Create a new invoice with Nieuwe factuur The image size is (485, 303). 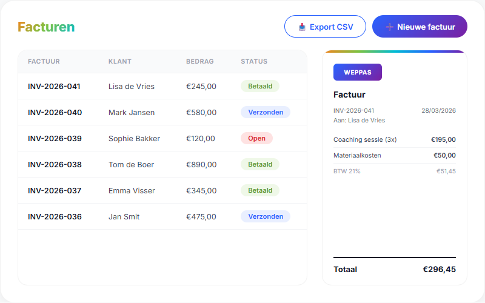420,27
